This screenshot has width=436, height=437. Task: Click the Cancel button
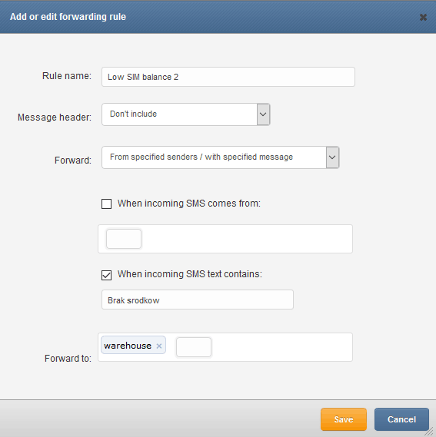(x=401, y=419)
